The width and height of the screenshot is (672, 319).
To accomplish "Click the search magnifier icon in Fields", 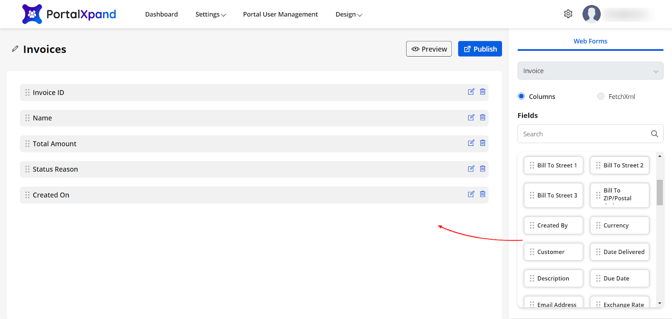I will pos(654,134).
